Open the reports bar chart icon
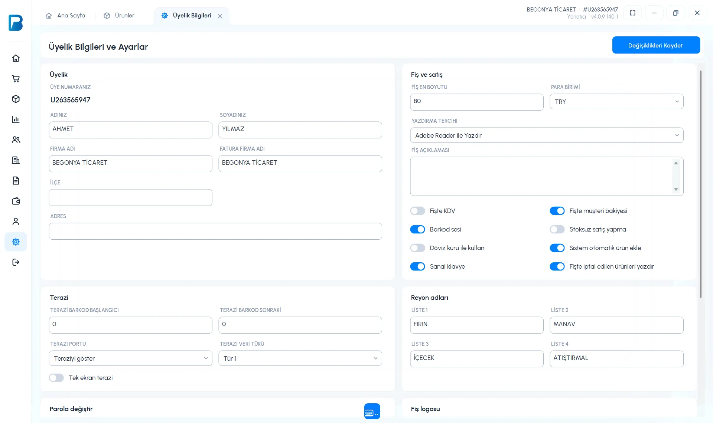 16,119
